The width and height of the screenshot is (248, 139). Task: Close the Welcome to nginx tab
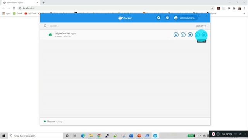tap(38, 3)
